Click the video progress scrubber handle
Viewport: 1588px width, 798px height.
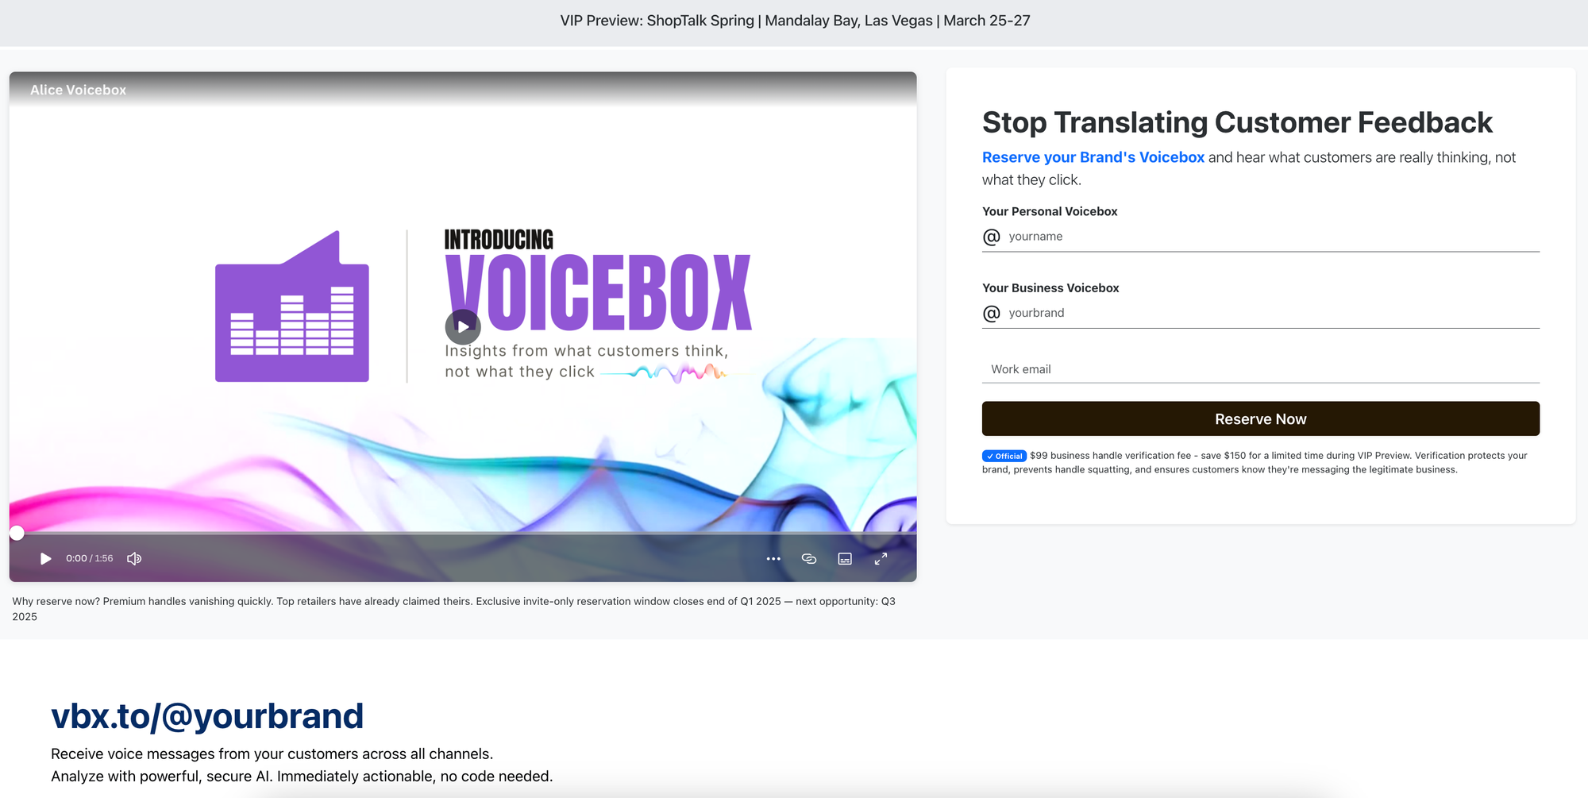17,533
